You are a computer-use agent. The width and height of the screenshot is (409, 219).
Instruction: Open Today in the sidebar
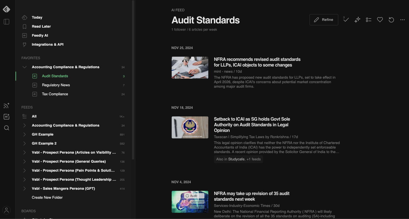click(37, 17)
